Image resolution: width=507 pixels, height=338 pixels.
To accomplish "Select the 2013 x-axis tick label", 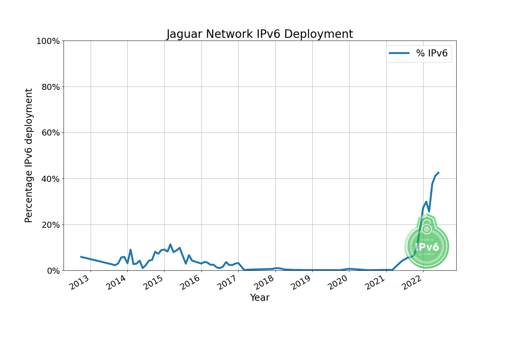I will (x=80, y=283).
